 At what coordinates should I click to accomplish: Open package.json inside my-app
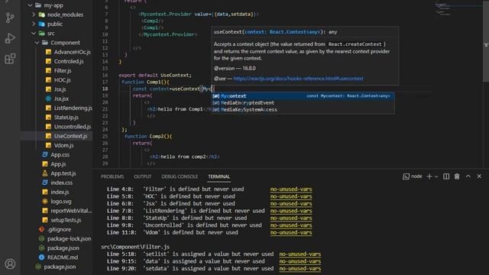[x=63, y=248]
